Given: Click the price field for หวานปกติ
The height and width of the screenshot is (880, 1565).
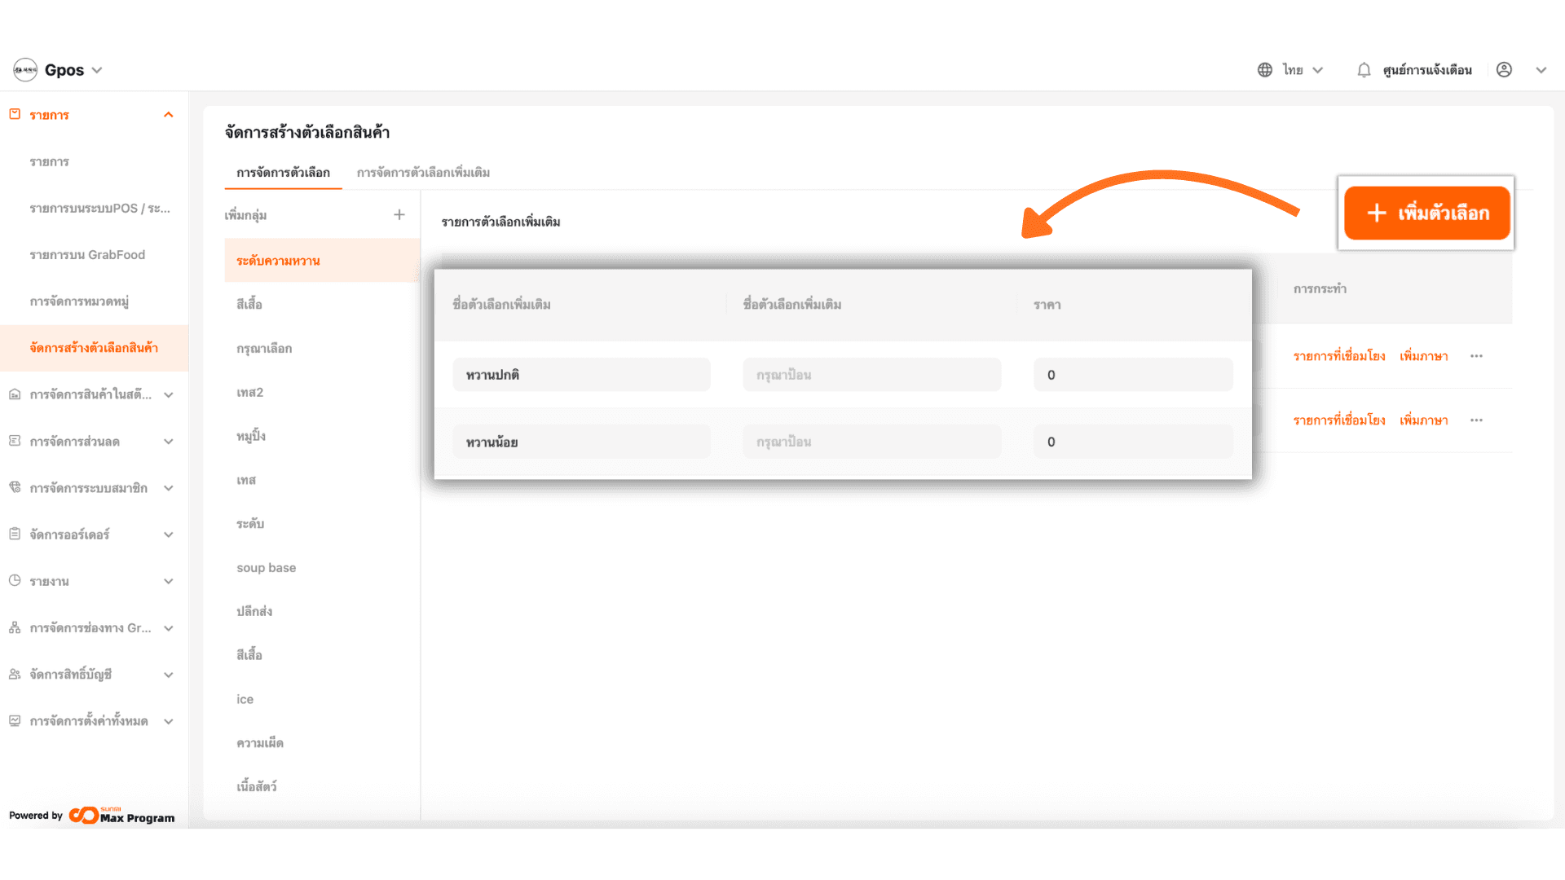Looking at the screenshot, I should point(1132,375).
